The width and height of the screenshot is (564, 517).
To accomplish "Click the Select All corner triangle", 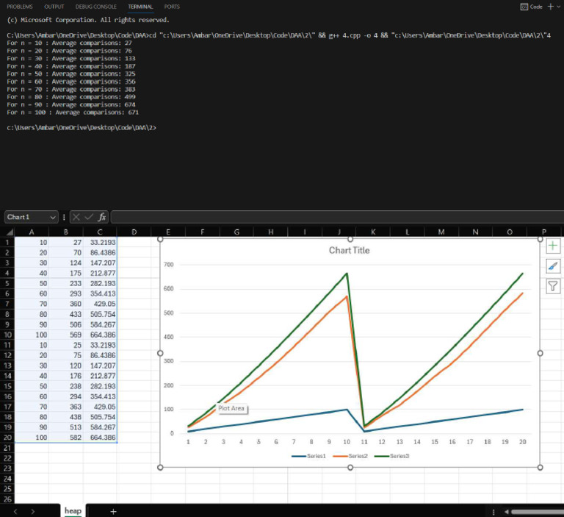I will coord(10,232).
